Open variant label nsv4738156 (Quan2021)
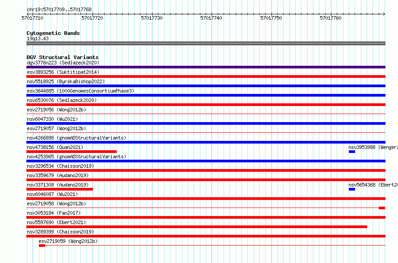The image size is (398, 263). (x=55, y=147)
